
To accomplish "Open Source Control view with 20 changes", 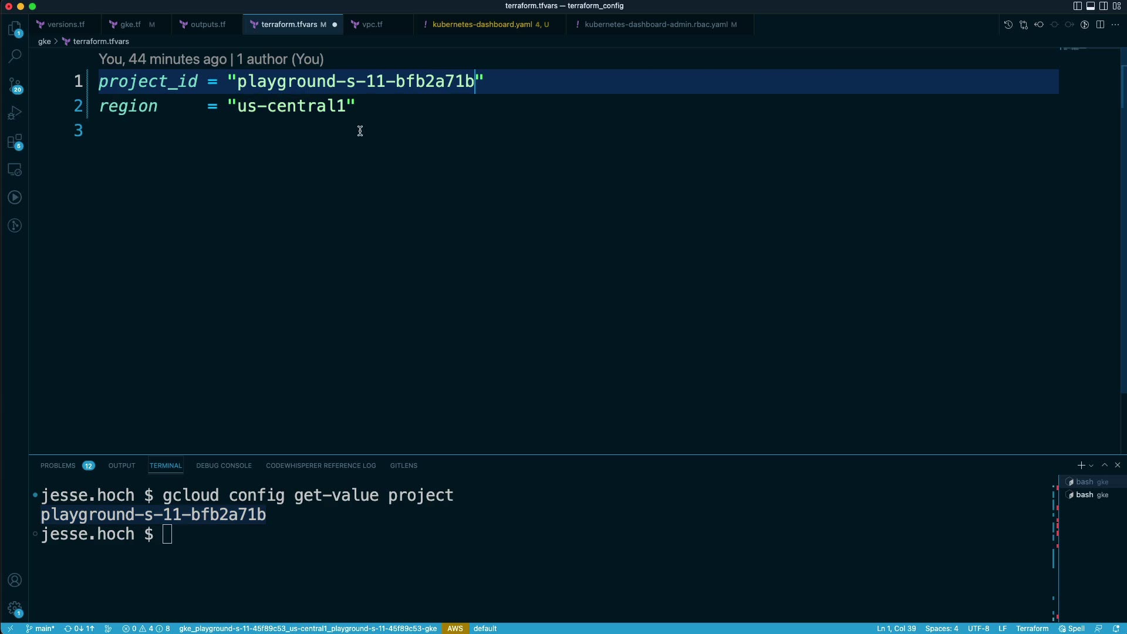I will (15, 86).
